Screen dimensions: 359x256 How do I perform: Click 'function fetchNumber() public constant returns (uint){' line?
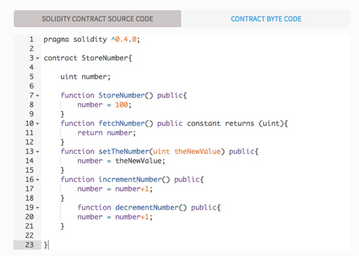(174, 123)
